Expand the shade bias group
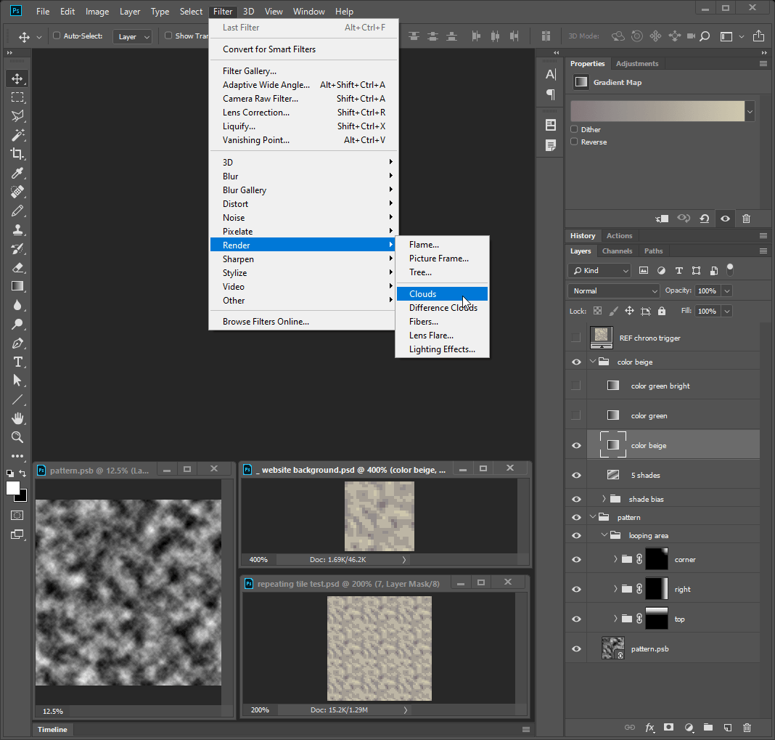This screenshot has width=775, height=740. (604, 499)
